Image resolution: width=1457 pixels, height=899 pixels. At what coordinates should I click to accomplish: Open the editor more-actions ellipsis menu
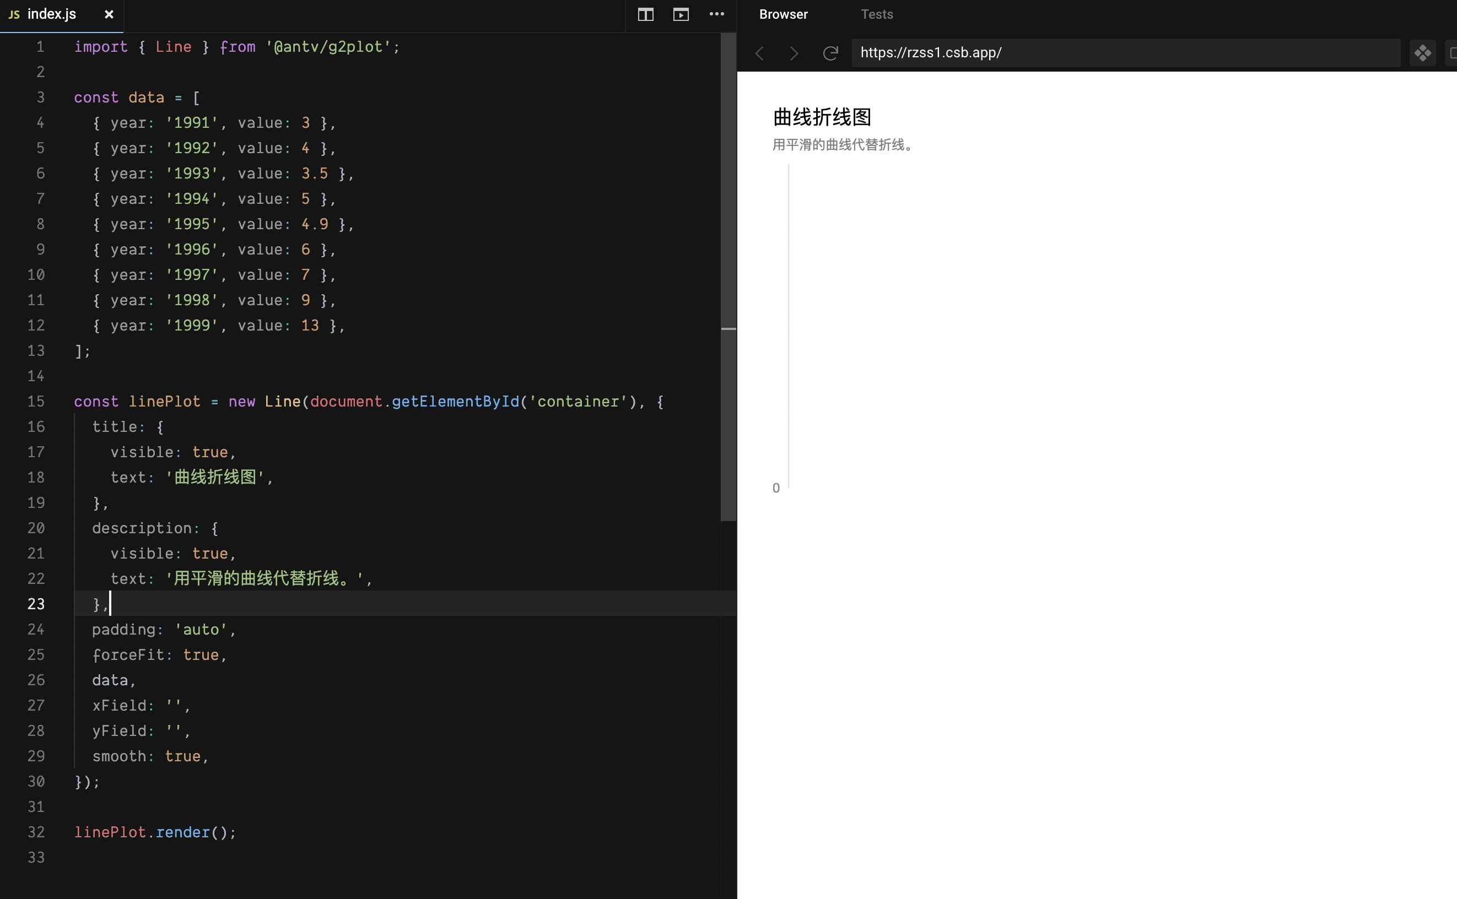tap(716, 15)
